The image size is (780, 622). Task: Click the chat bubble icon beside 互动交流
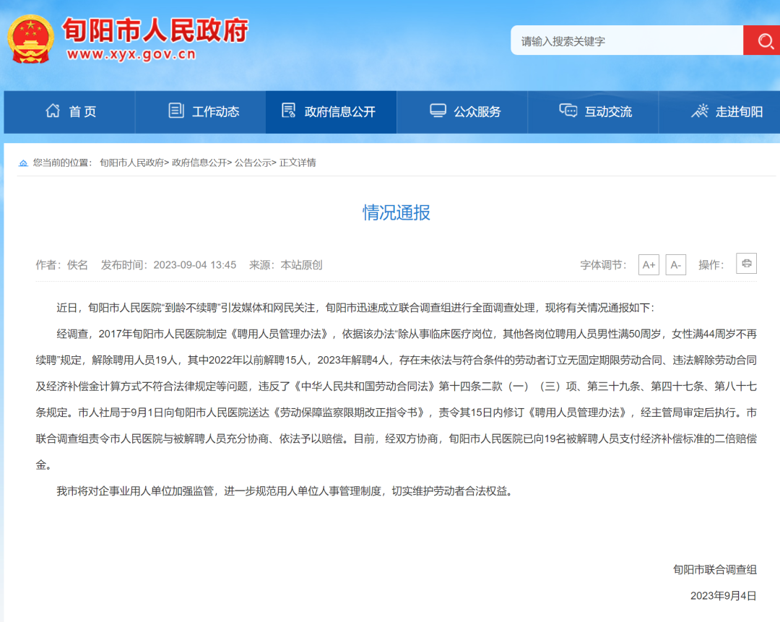pyautogui.click(x=568, y=111)
